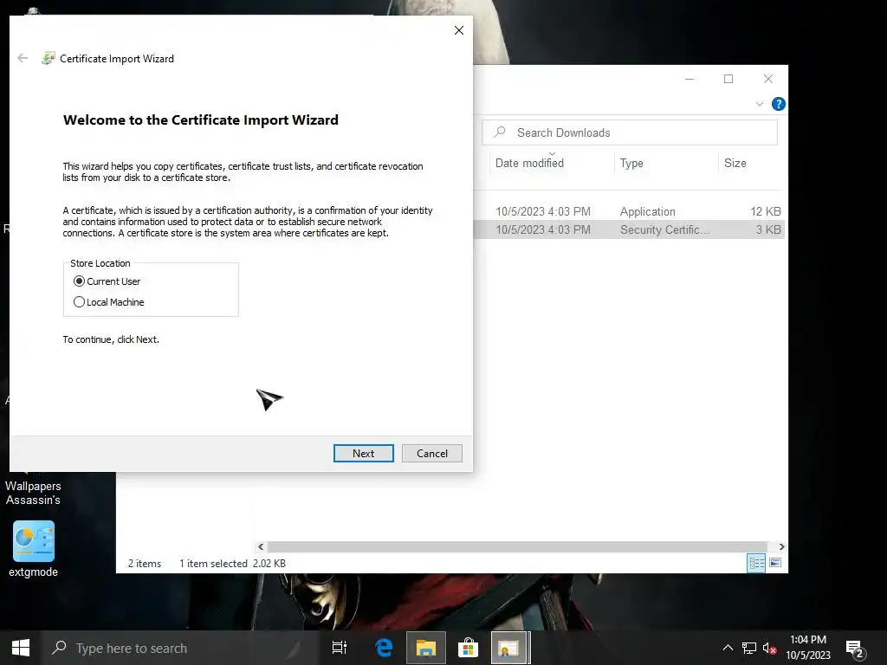
Task: Go back using the wizard back arrow
Action: click(x=23, y=58)
